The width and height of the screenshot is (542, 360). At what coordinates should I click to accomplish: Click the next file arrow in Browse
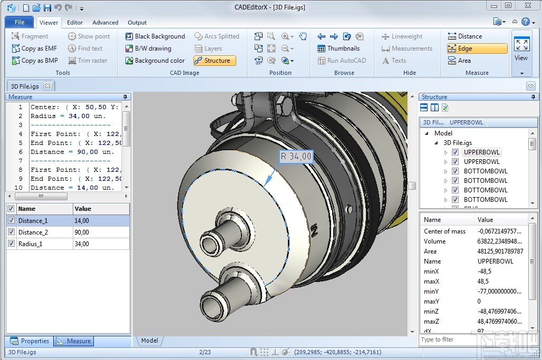(334, 36)
